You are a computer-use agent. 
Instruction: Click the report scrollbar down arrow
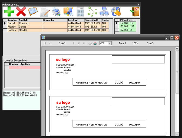[x=177, y=134]
